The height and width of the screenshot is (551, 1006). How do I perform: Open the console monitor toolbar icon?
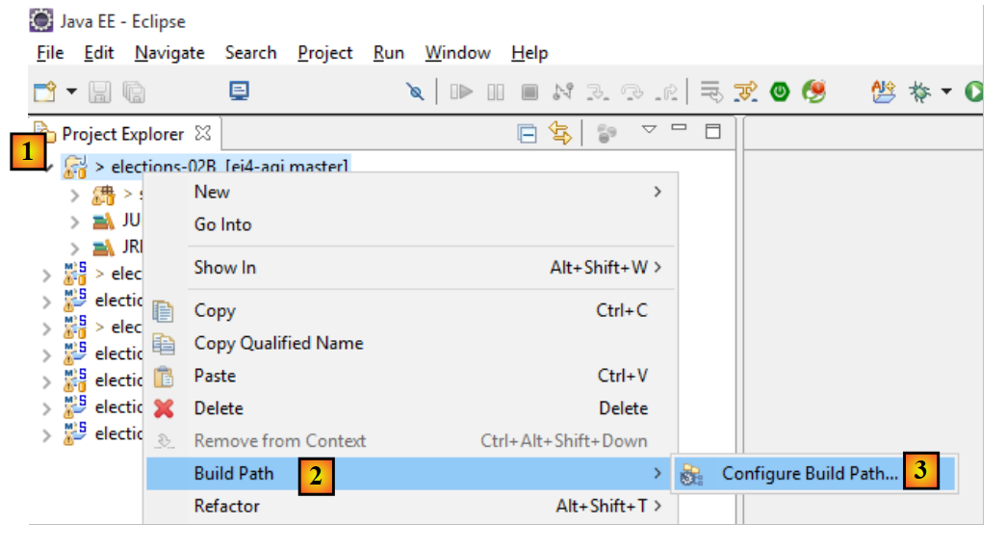(239, 92)
